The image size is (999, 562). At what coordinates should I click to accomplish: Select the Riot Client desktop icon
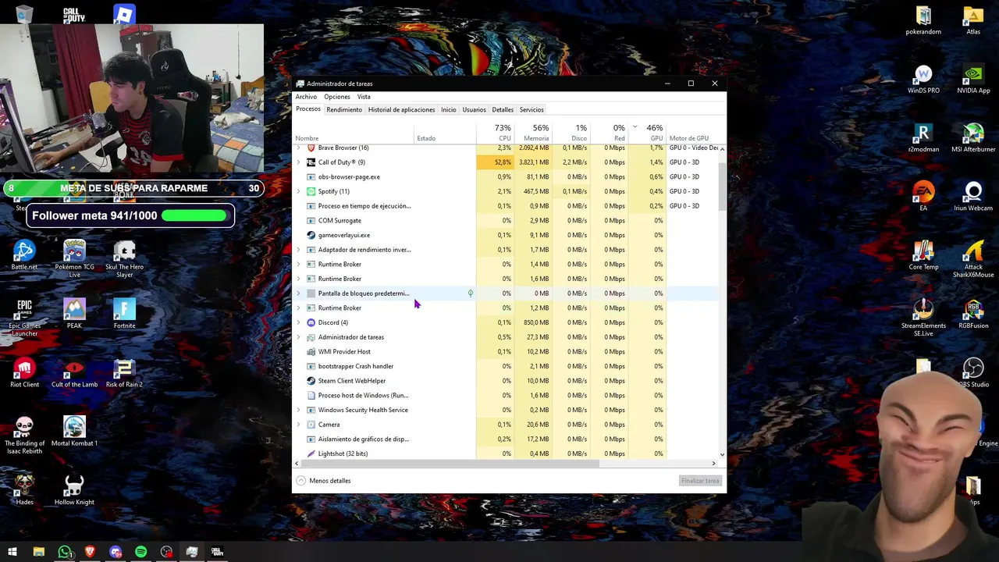click(x=24, y=373)
